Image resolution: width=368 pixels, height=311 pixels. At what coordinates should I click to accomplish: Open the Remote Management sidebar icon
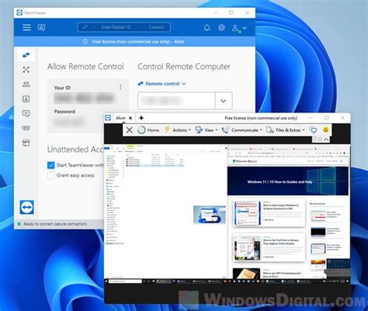pyautogui.click(x=26, y=69)
